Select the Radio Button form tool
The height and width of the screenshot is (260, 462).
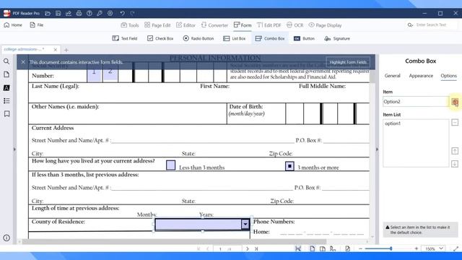[x=199, y=38]
